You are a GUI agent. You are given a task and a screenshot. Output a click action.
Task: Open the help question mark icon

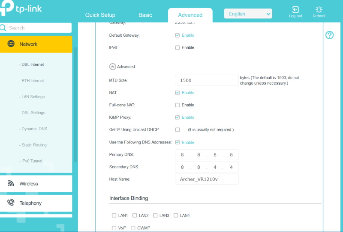point(329,35)
